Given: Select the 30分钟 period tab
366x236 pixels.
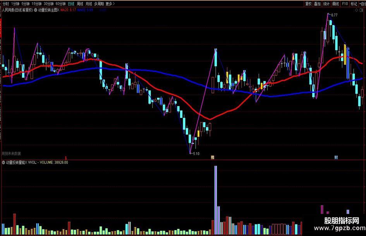Looking at the screenshot, I should 48,4.
